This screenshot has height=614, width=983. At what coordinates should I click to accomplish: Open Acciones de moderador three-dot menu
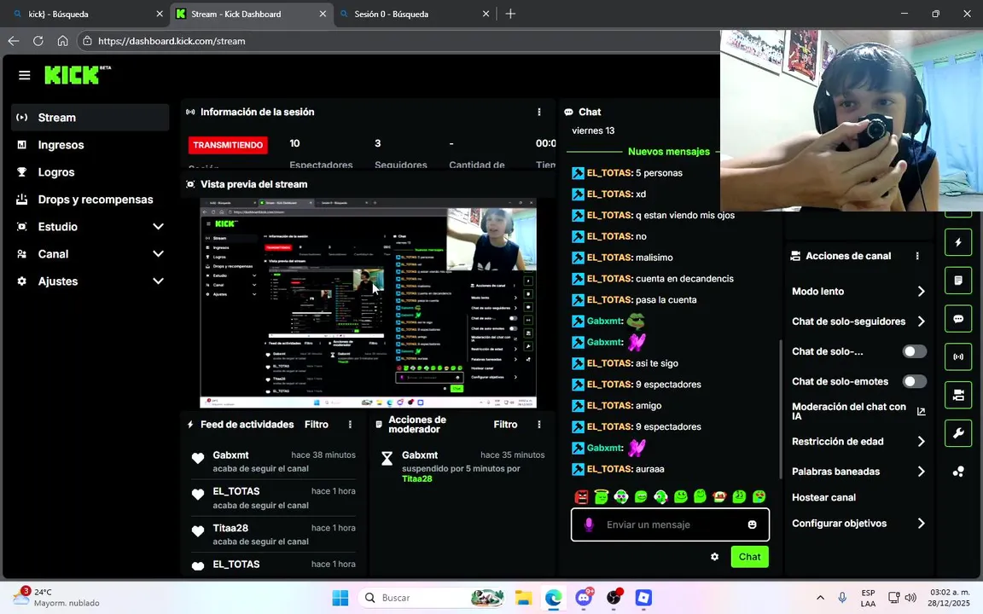539,425
